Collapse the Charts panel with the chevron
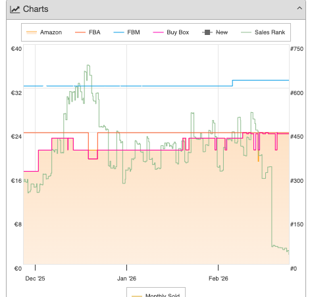 (299, 9)
